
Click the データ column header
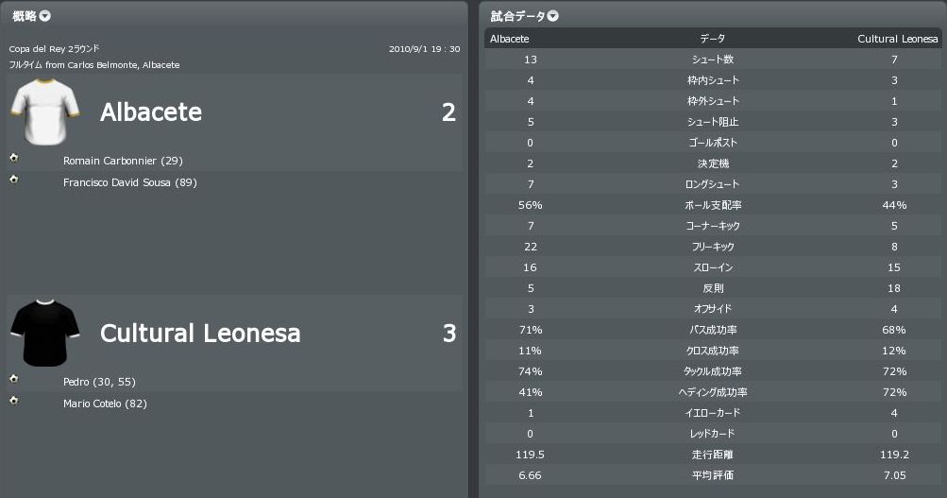tap(712, 39)
